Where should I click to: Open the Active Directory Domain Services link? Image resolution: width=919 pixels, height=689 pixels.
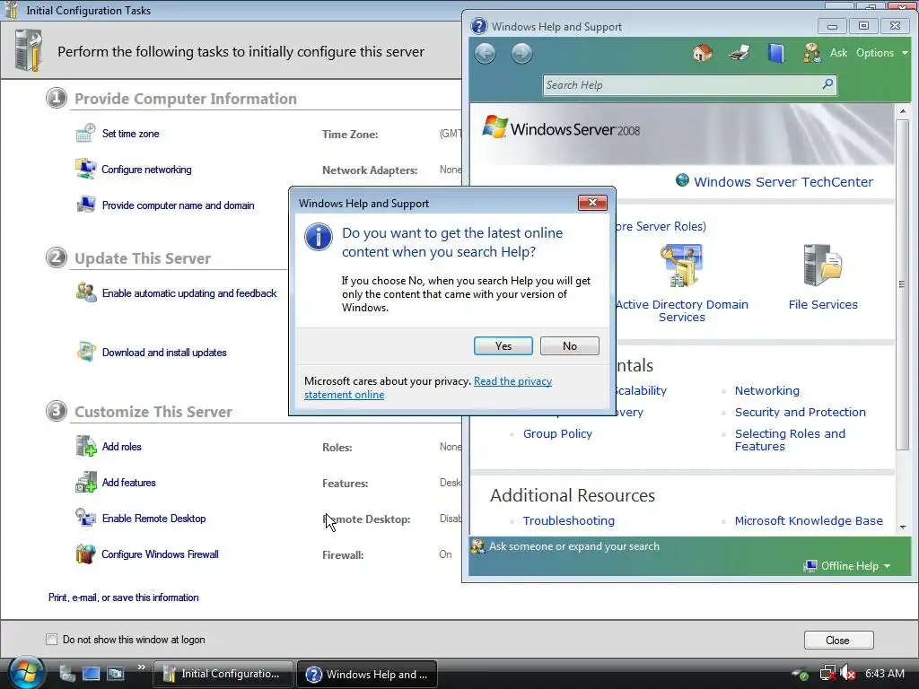point(682,310)
